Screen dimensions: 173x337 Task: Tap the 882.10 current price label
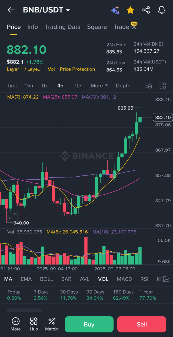pyautogui.click(x=163, y=117)
